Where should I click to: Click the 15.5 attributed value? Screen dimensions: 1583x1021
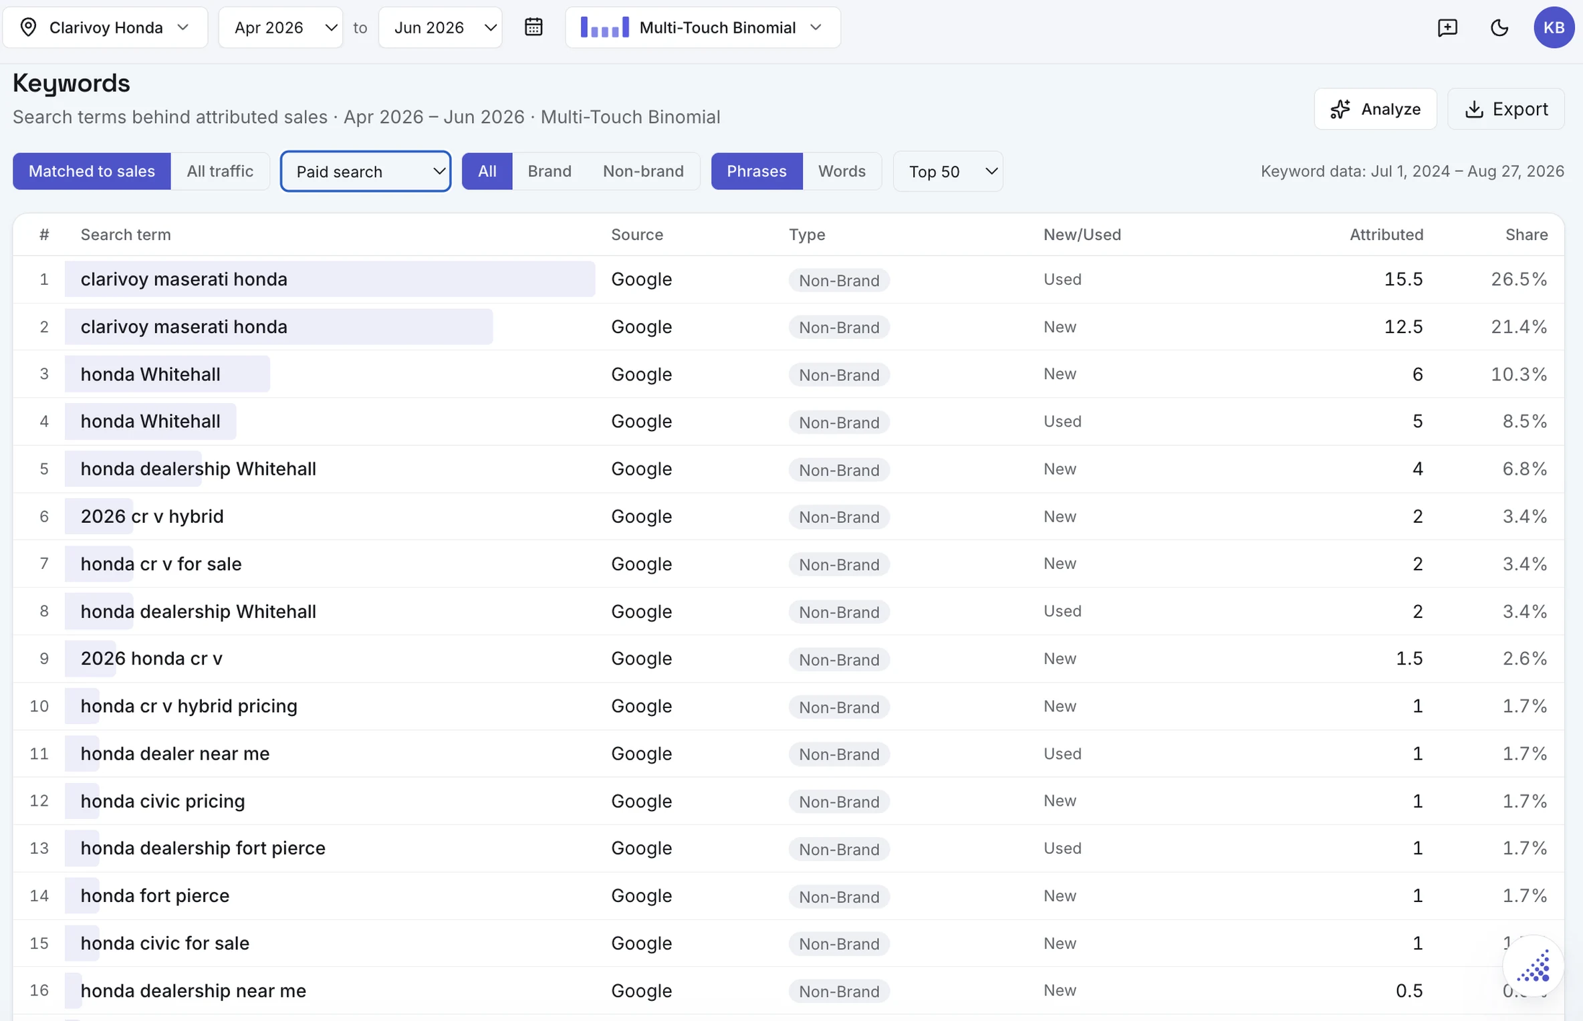(1403, 279)
